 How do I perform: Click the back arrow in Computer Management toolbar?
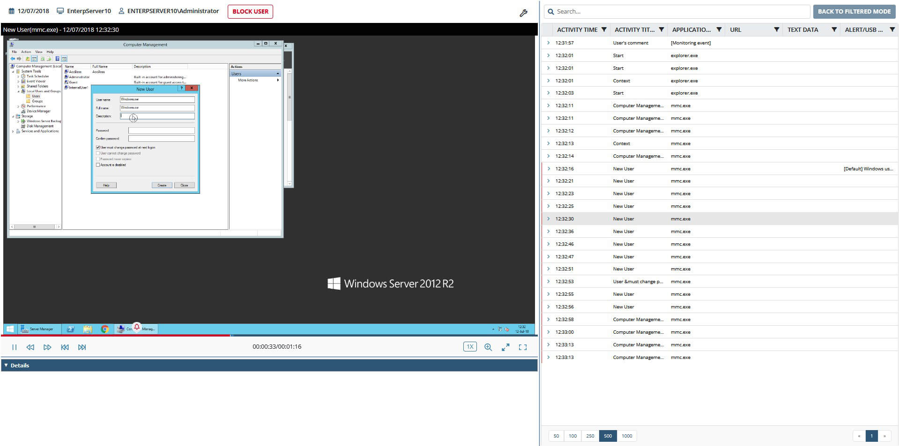[13, 59]
